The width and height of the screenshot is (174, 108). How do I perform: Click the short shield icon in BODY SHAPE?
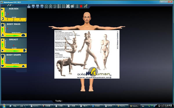(3, 66)
